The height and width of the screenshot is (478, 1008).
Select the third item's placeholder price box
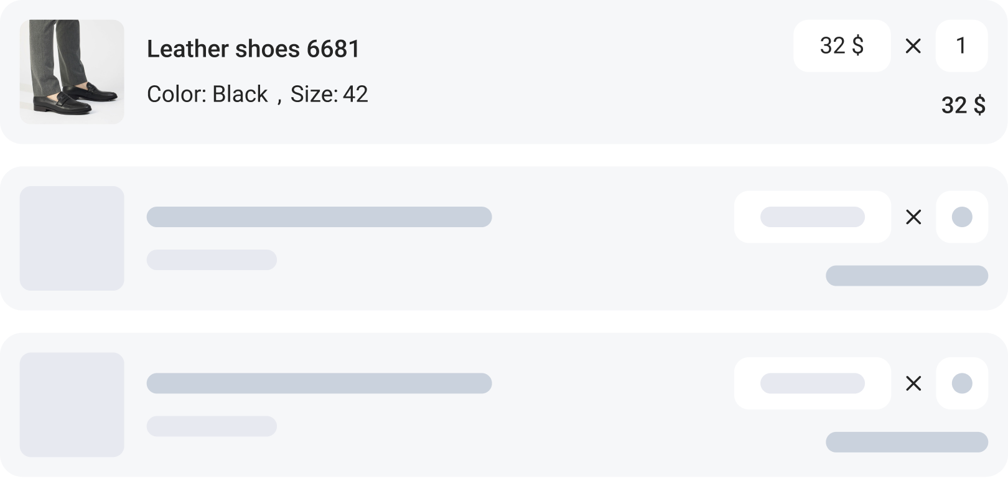(812, 383)
